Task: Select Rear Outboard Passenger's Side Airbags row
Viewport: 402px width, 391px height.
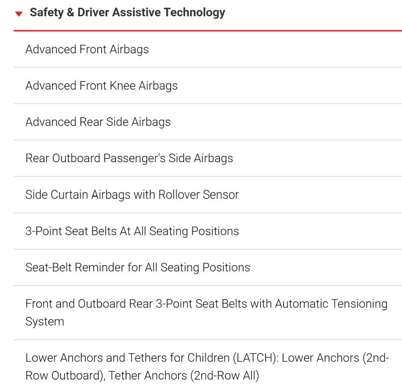Action: [x=208, y=158]
